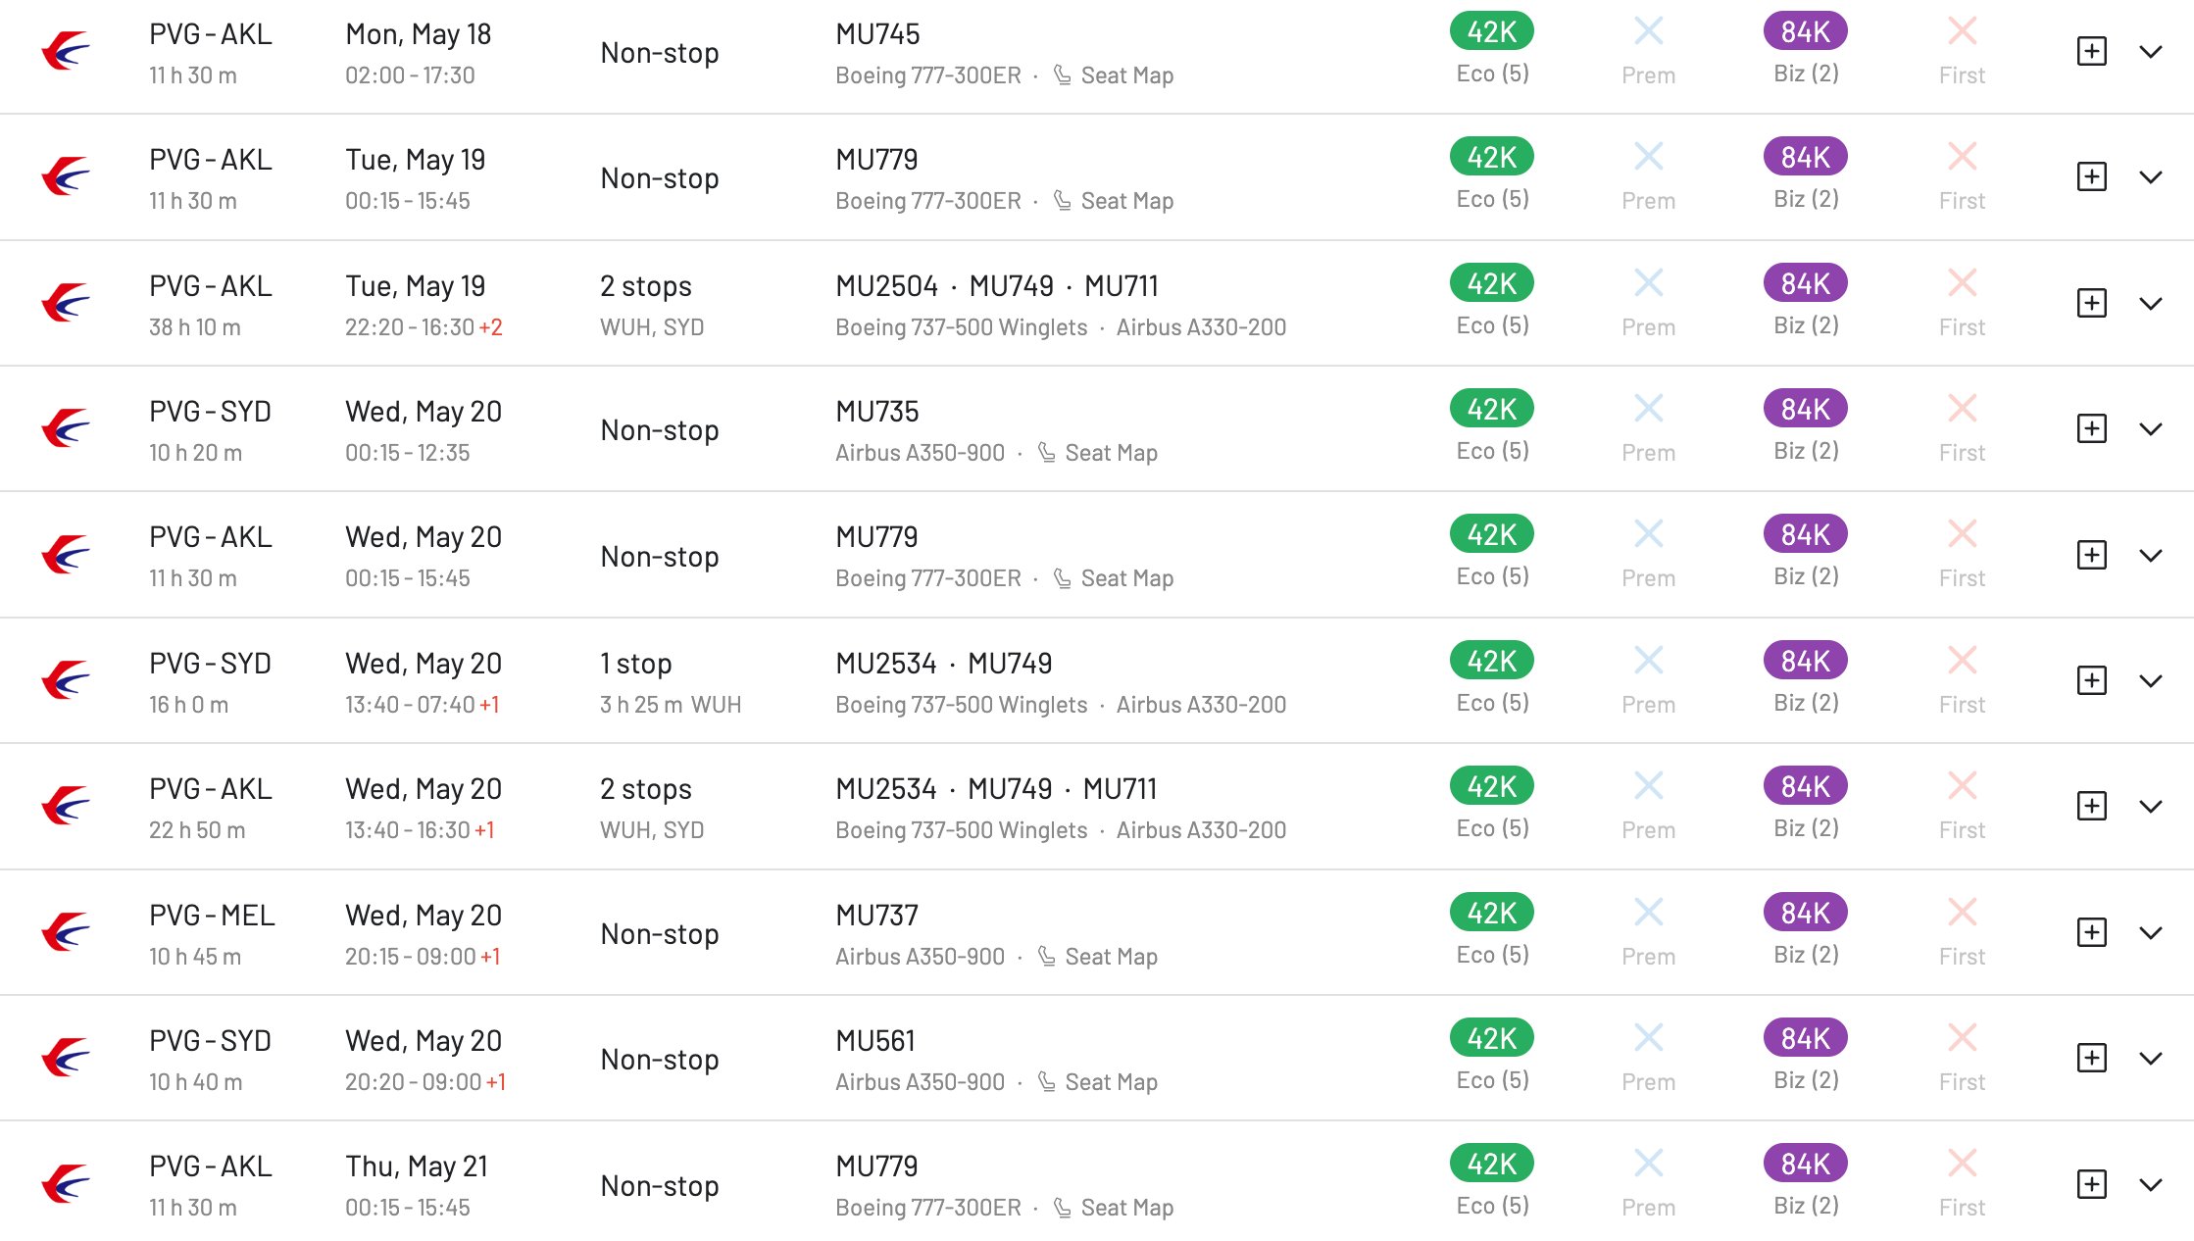Expand details for the MU745 flight
The height and width of the screenshot is (1241, 2194).
tap(2153, 52)
